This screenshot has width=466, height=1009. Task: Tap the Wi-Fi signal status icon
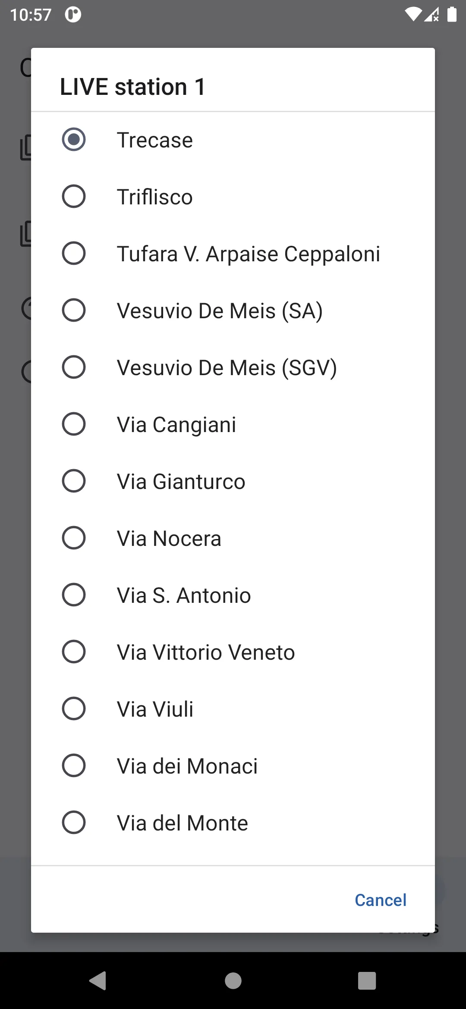(x=412, y=14)
